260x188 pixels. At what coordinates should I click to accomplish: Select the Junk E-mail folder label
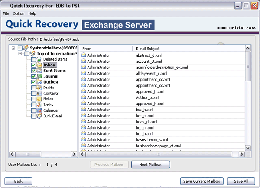pos(53,116)
